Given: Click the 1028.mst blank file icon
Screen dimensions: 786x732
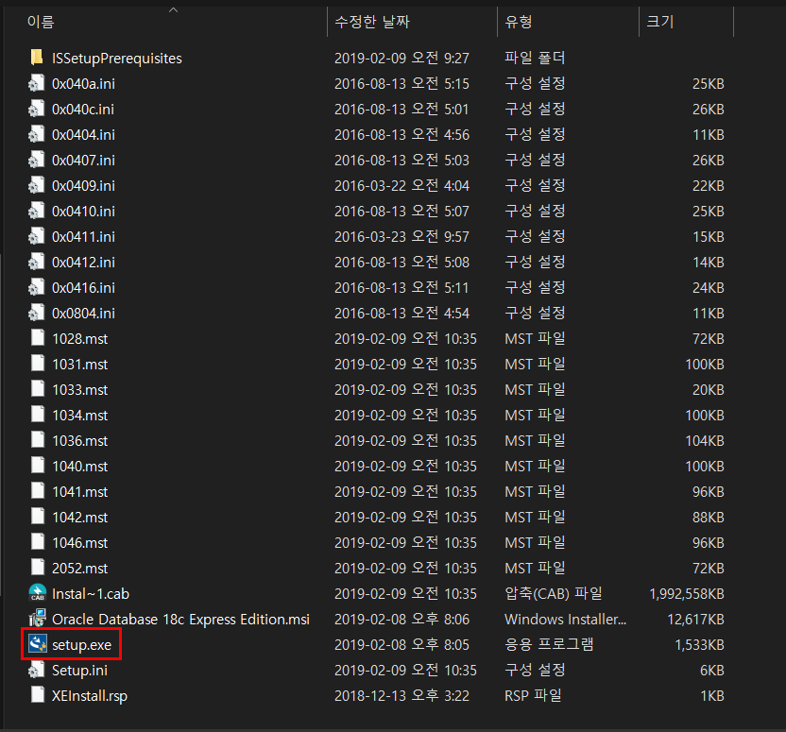Looking at the screenshot, I should 38,338.
